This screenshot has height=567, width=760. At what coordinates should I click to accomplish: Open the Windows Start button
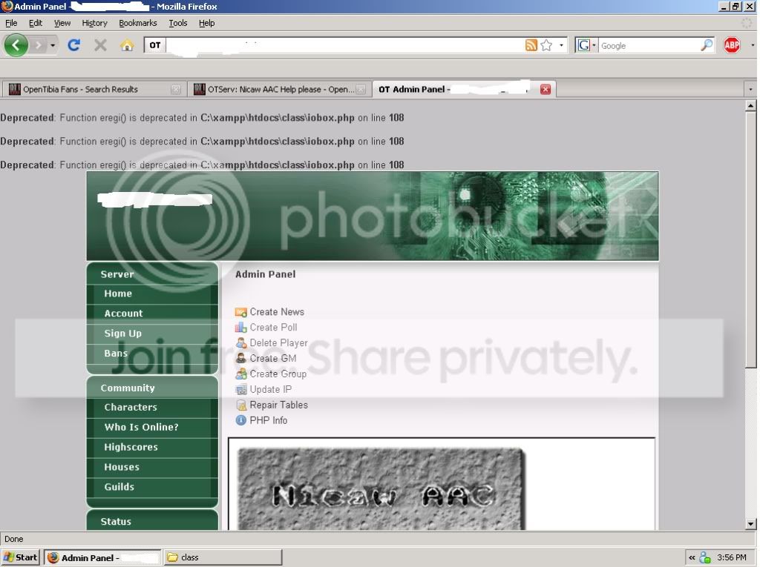(21, 557)
